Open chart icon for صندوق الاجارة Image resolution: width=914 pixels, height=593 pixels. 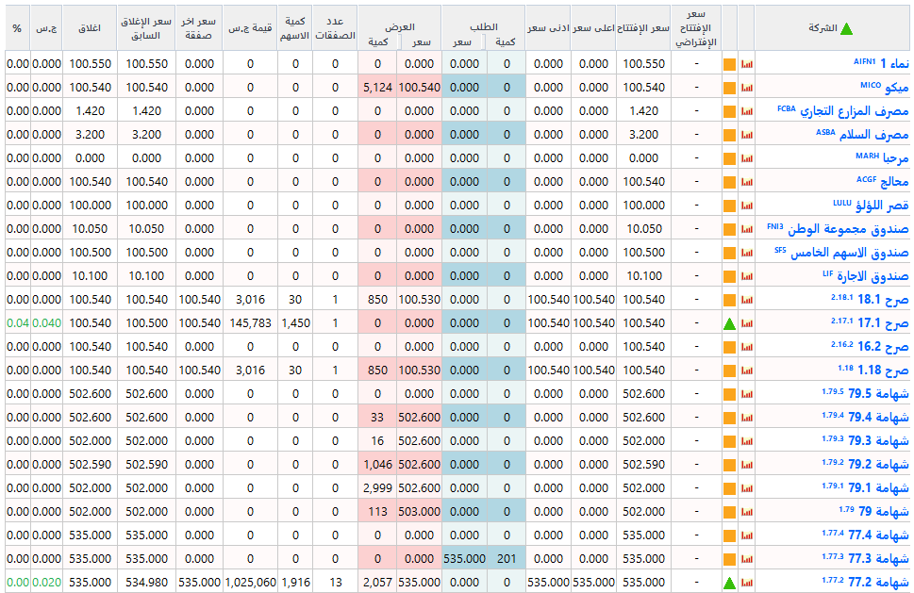[747, 276]
